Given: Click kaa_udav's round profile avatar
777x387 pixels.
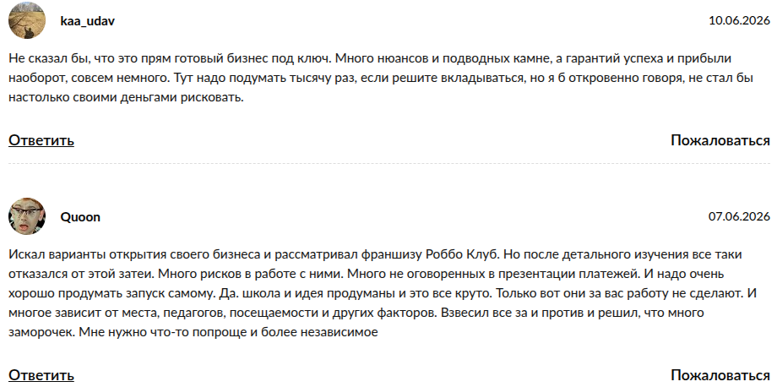Looking at the screenshot, I should point(27,20).
